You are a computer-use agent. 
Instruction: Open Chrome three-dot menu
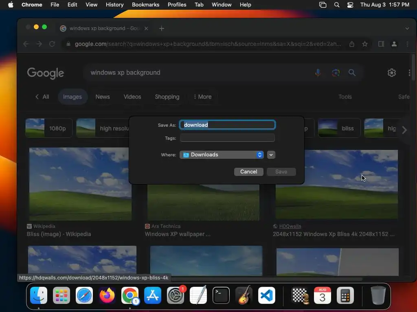(407, 44)
